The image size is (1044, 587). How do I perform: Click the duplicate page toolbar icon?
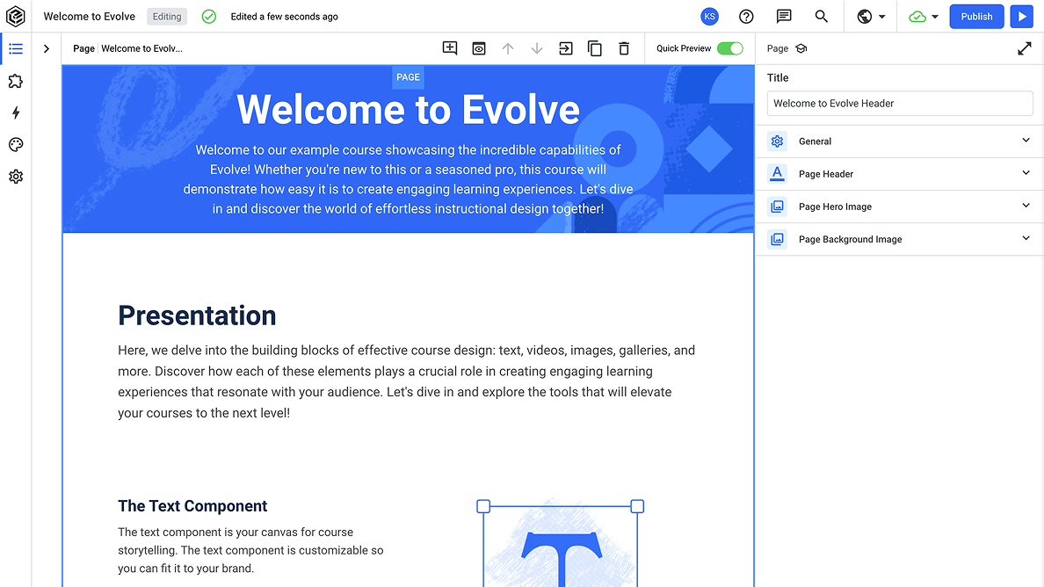pos(595,48)
